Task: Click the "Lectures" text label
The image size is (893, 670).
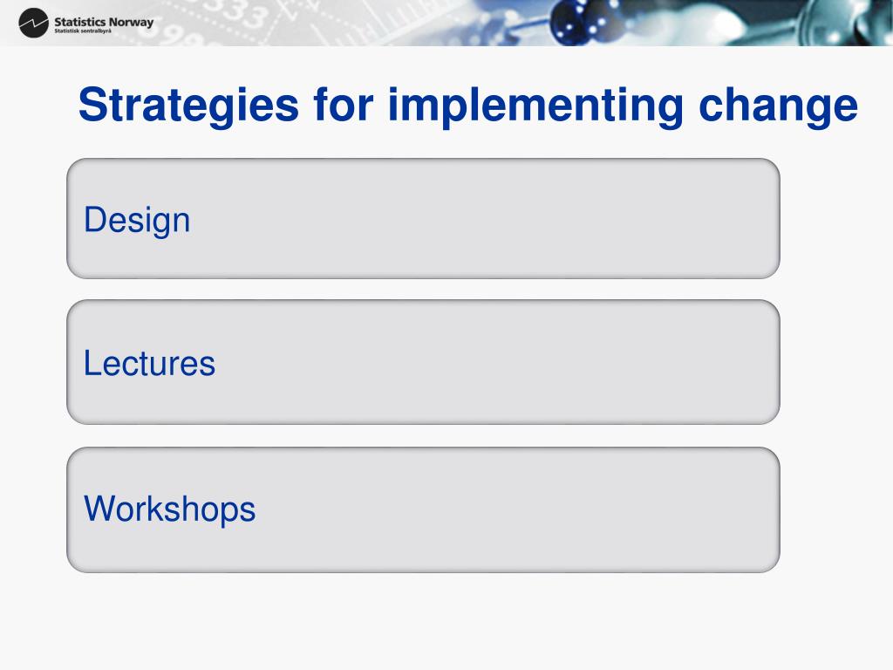Action: point(149,363)
